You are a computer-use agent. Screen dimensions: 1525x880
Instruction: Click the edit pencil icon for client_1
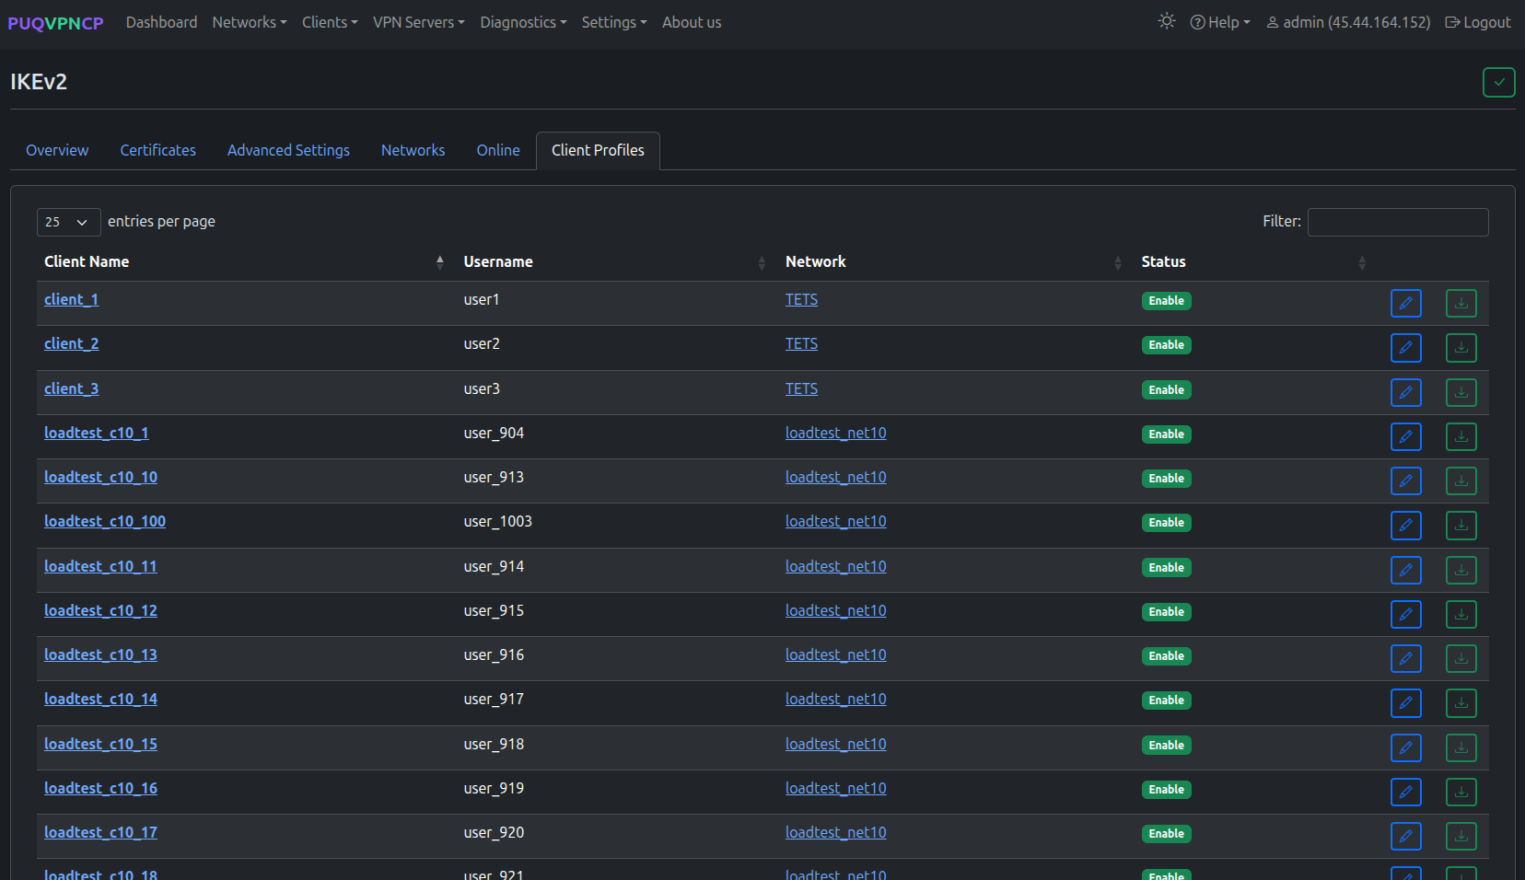(x=1405, y=303)
